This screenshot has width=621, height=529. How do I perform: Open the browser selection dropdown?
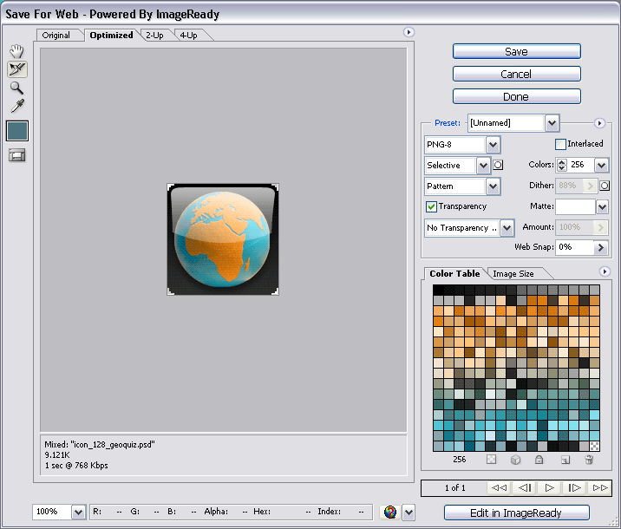tap(409, 513)
